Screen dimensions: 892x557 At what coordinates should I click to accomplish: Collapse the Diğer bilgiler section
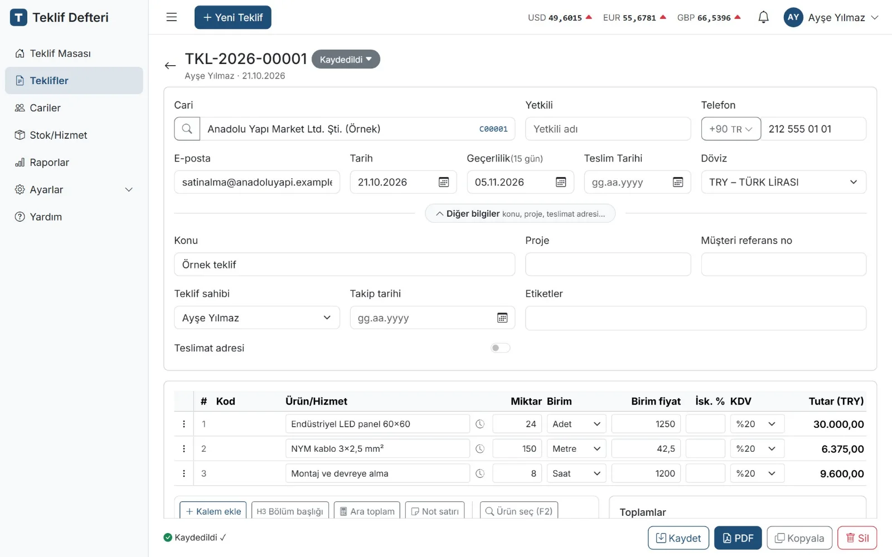pos(520,213)
